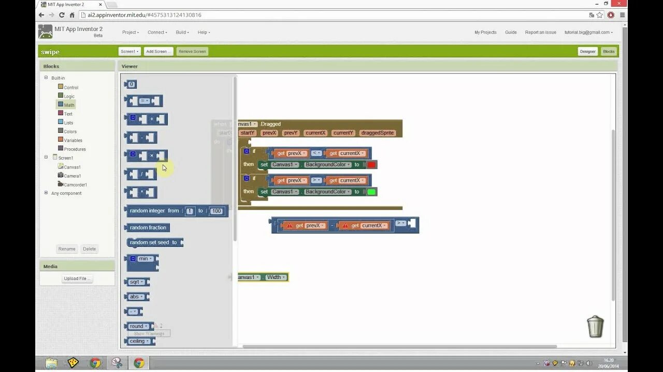The image size is (663, 372).
Task: Click the viewer horizontal scrollbar
Action: pos(399,346)
